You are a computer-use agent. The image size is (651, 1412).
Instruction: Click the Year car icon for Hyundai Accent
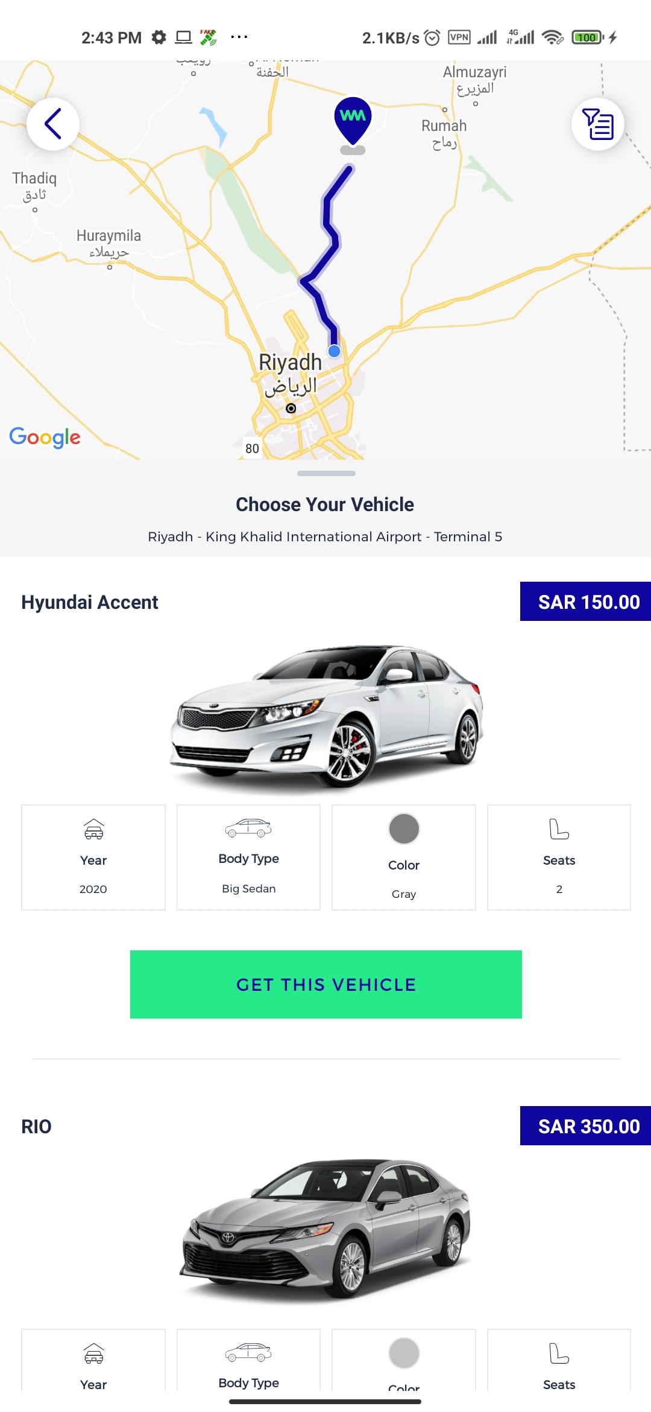tap(93, 829)
